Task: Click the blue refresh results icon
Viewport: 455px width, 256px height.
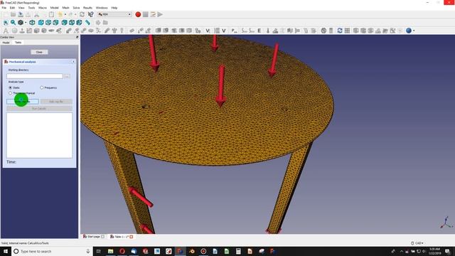Action: pyautogui.click(x=340, y=31)
